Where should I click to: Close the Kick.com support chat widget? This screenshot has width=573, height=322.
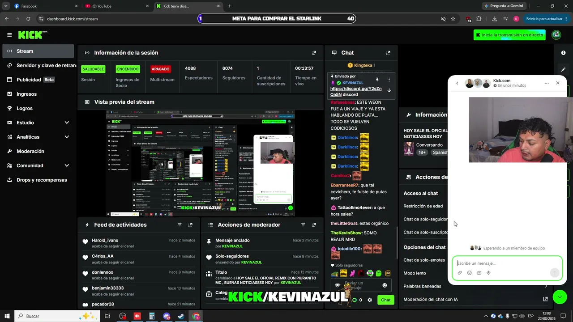coord(558,83)
